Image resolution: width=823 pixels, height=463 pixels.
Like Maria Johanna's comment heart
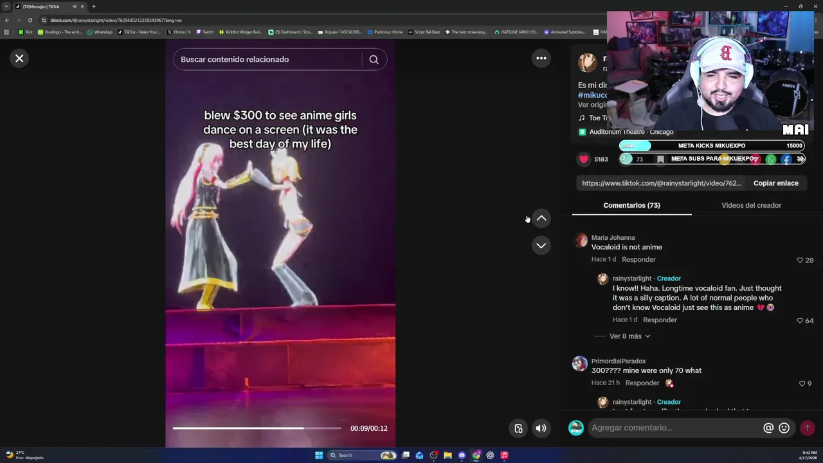(x=800, y=260)
